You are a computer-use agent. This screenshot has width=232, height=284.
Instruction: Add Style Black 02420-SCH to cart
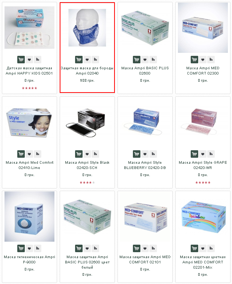[79, 154]
